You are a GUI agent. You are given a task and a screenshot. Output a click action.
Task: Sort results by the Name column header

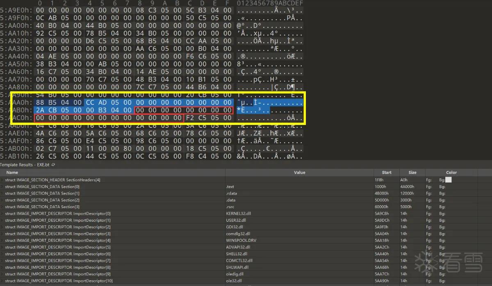pos(12,173)
